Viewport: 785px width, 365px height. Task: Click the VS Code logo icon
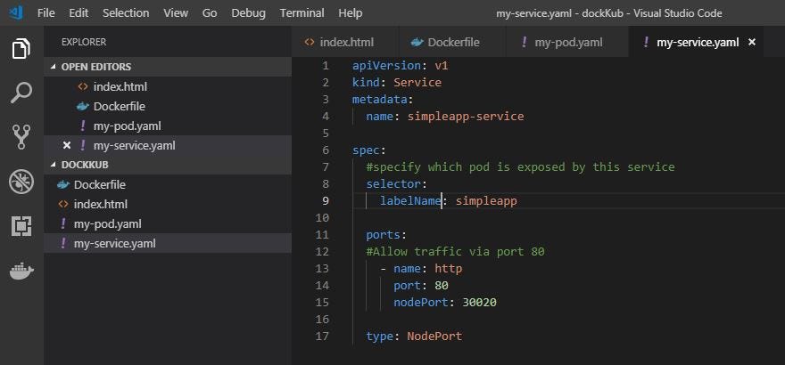[15, 13]
